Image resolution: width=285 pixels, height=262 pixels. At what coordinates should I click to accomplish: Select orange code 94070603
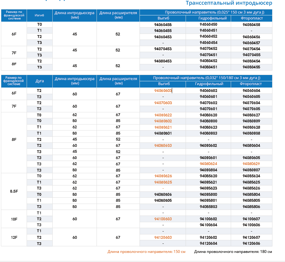(163, 103)
